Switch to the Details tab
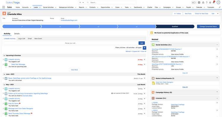The height and width of the screenshot is (117, 222). click(x=17, y=34)
